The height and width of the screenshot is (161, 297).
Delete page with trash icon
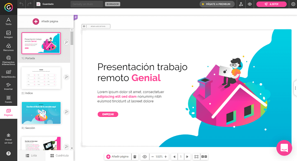(x=135, y=156)
